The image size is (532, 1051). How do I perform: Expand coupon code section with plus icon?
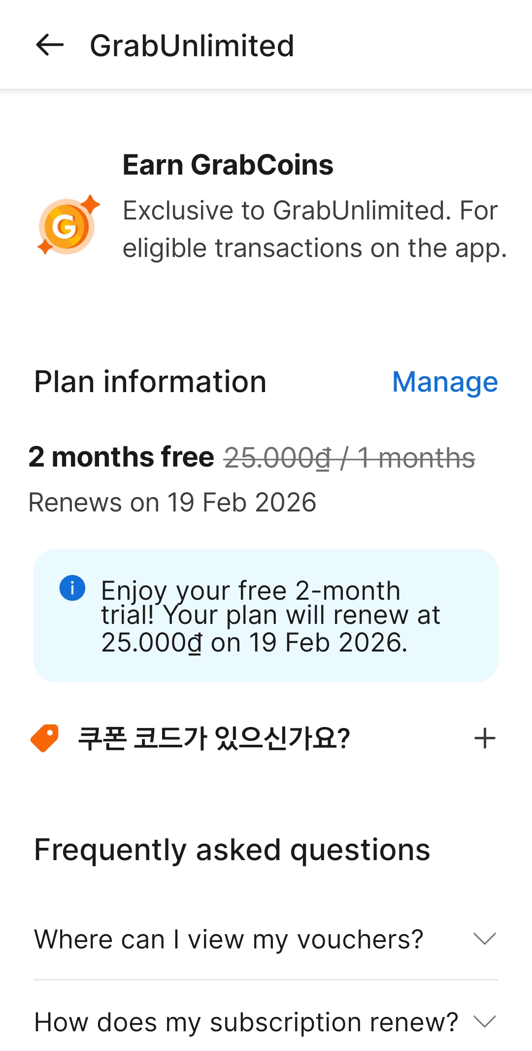[x=485, y=738]
